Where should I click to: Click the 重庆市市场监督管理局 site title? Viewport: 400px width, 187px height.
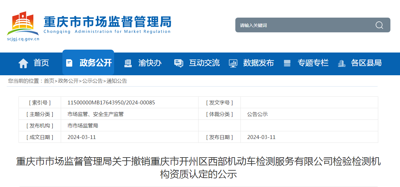(107, 21)
